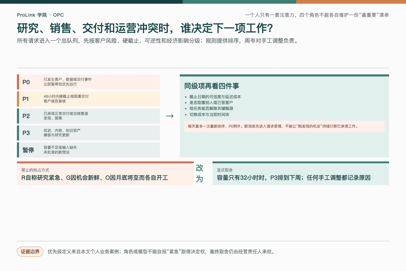
Task: Select the P1 priority label
Action: point(26,99)
